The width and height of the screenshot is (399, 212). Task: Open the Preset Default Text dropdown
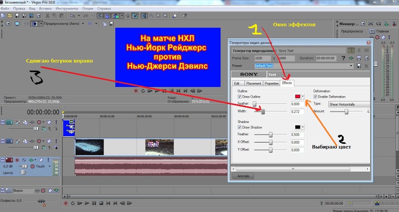pos(351,66)
